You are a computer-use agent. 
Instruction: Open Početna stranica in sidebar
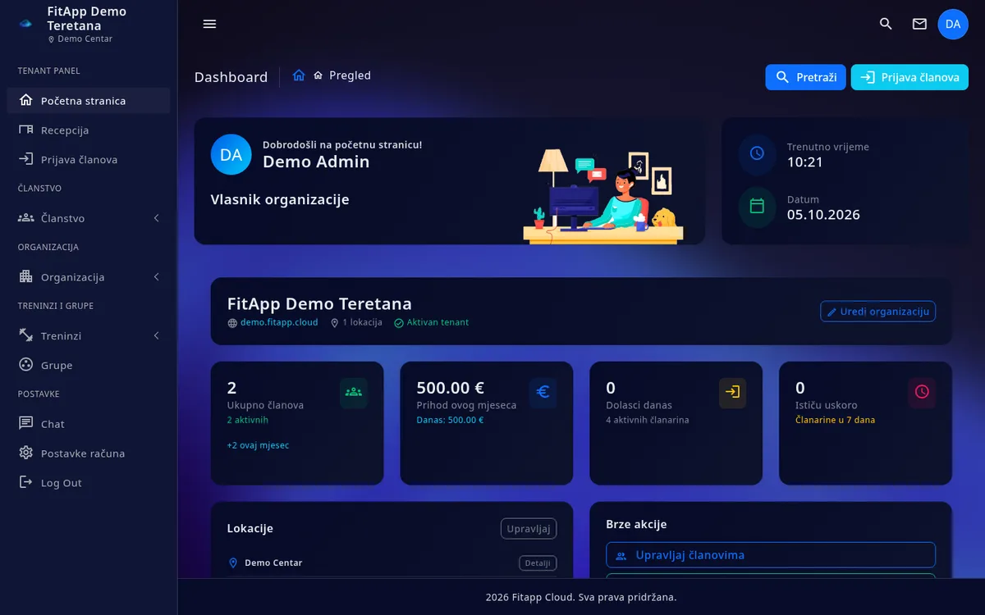click(89, 101)
